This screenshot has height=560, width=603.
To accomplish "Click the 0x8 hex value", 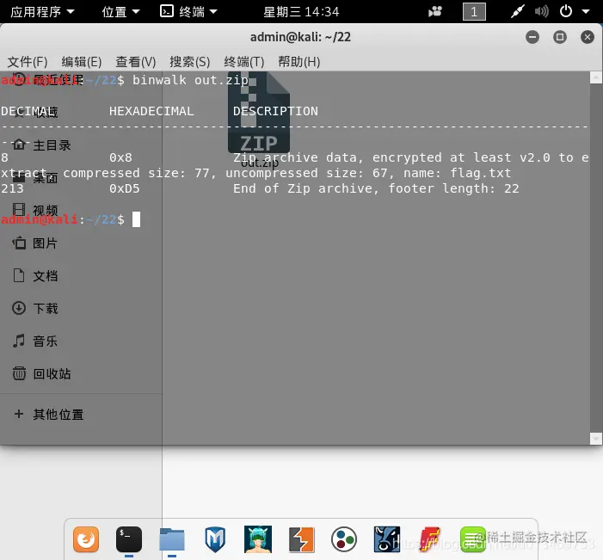I will (x=120, y=157).
